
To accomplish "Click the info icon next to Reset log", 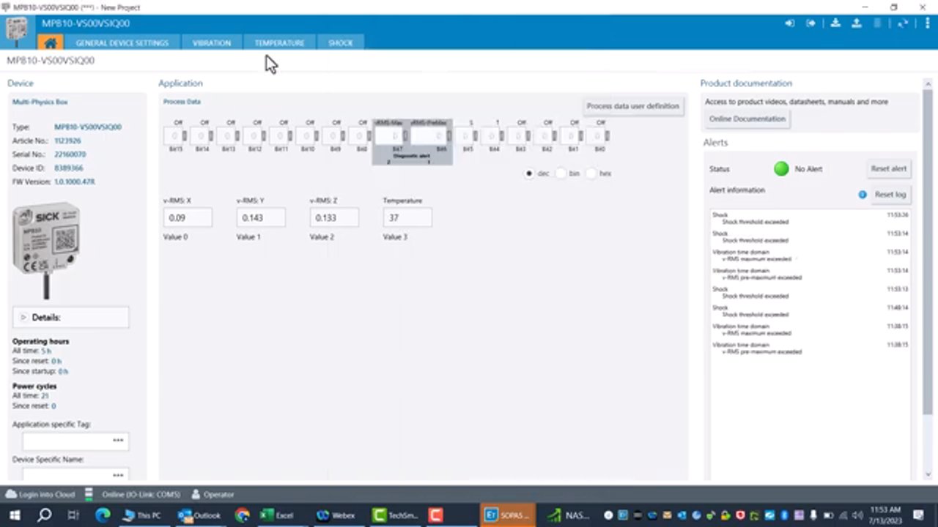I will click(x=863, y=195).
